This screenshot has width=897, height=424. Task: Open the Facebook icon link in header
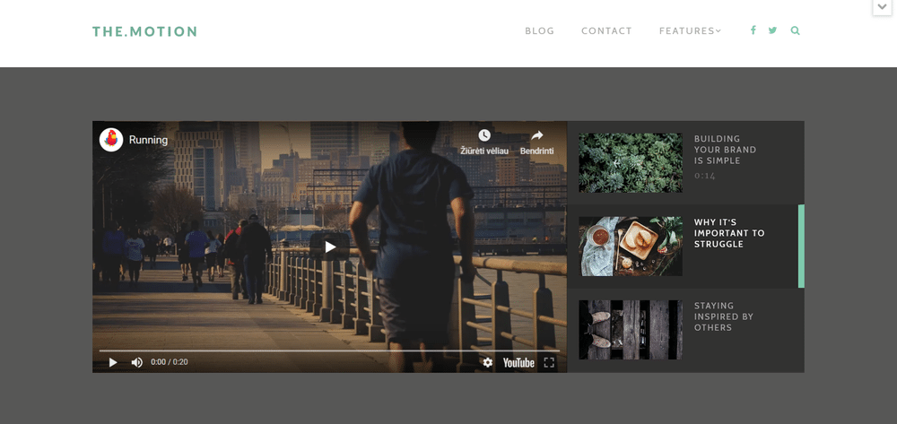[753, 30]
